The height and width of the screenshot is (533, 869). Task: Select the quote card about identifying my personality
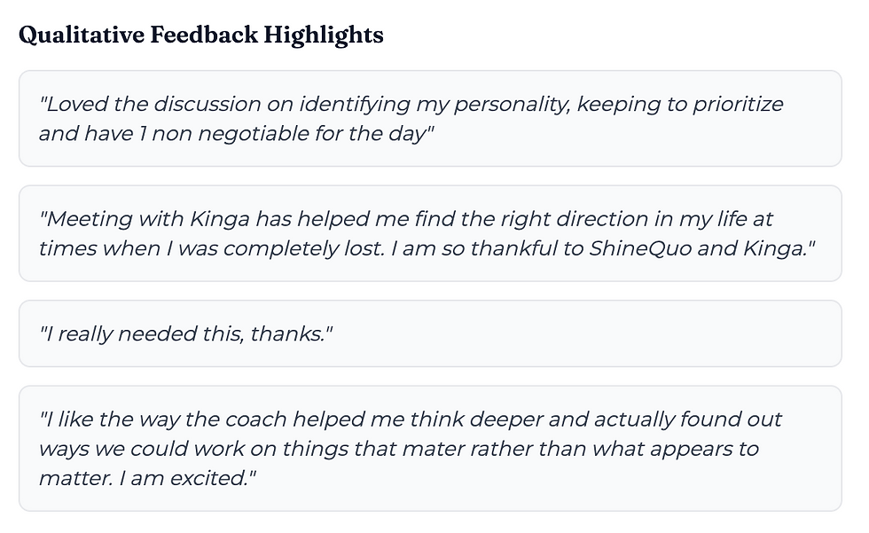(x=429, y=119)
